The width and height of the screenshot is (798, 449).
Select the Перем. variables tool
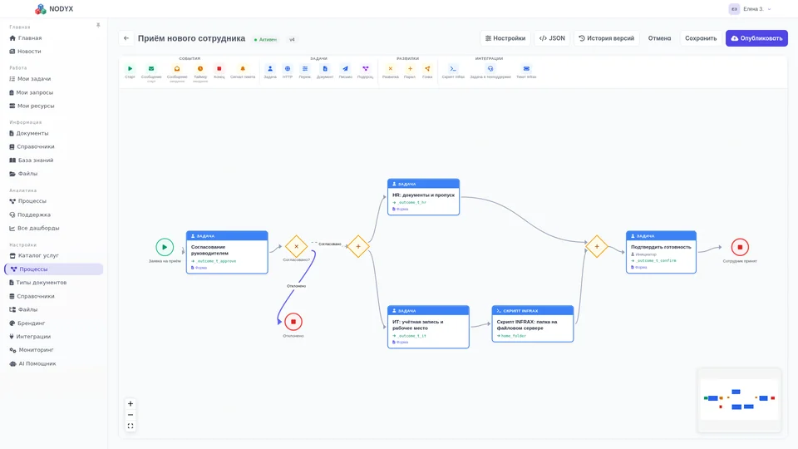[305, 72]
